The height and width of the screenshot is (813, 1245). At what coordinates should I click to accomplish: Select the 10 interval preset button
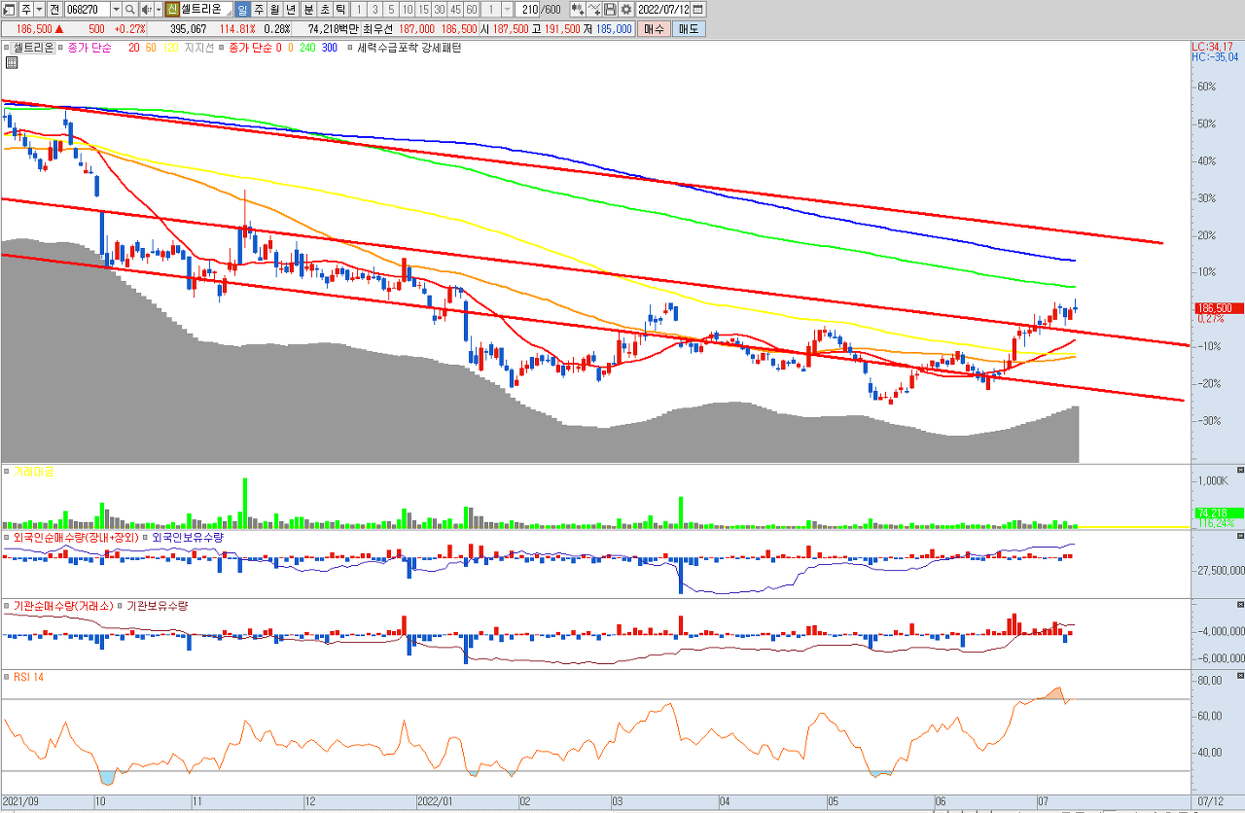tap(408, 10)
